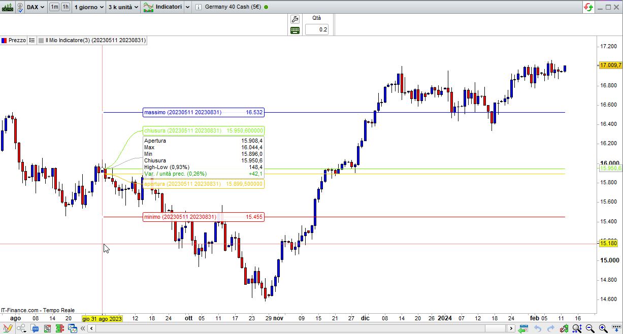Image resolution: width=623 pixels, height=334 pixels.
Task: Click the Indicatori wave-chart icon
Action: [148, 7]
